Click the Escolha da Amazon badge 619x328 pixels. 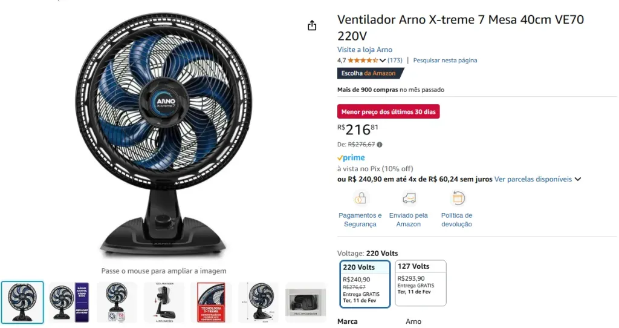(x=371, y=73)
